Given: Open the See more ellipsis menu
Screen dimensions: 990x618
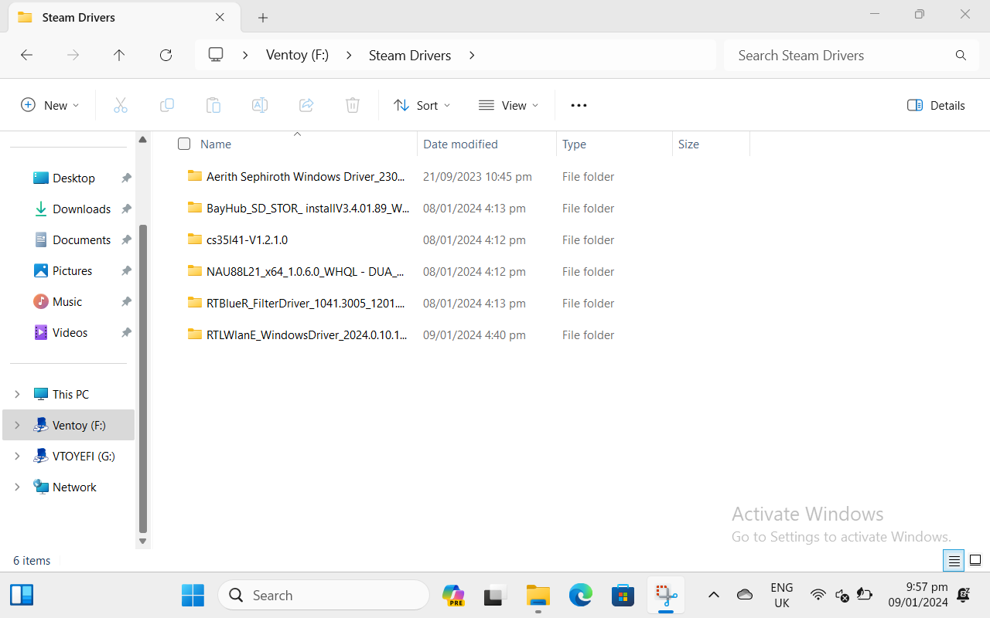Looking at the screenshot, I should tap(579, 104).
